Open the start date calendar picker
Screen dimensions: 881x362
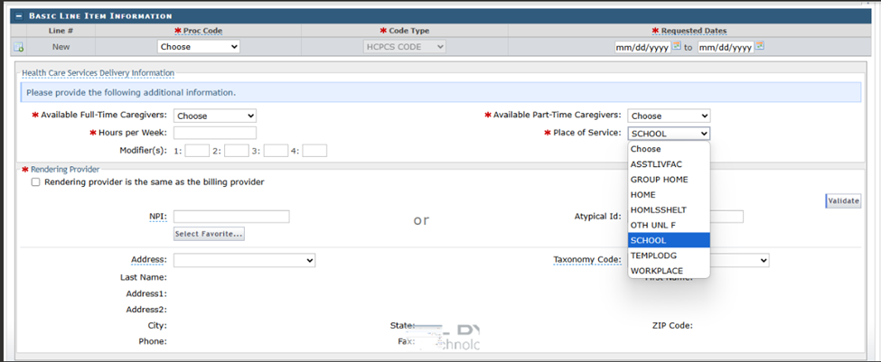click(x=676, y=46)
